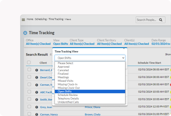171x116 pixels.
Task: Open the Office filter All Item(s) Checked
Action: 38,44
